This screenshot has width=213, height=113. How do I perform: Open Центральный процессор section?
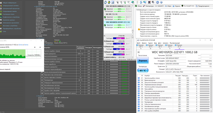pyautogui.click(x=11, y=9)
